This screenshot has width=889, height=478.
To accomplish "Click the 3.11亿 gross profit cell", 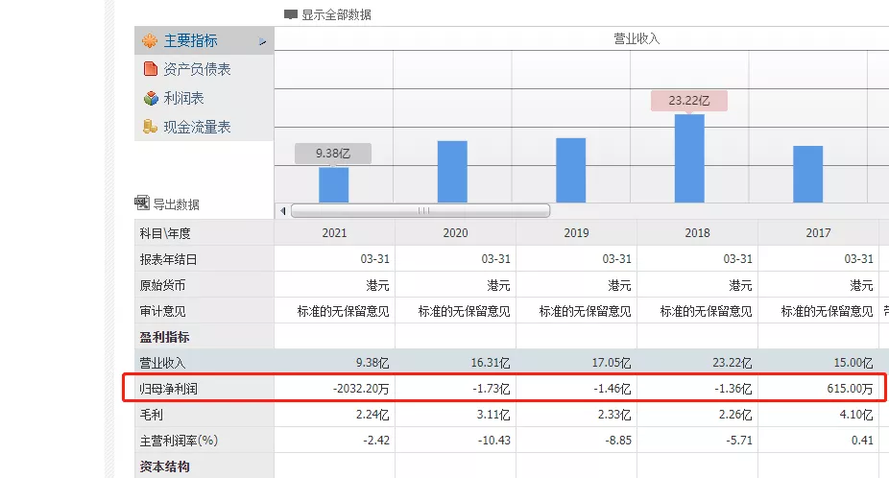I will click(455, 415).
